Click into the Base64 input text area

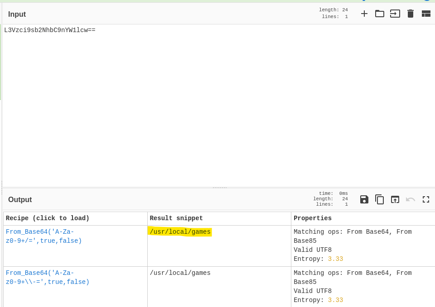[217, 104]
